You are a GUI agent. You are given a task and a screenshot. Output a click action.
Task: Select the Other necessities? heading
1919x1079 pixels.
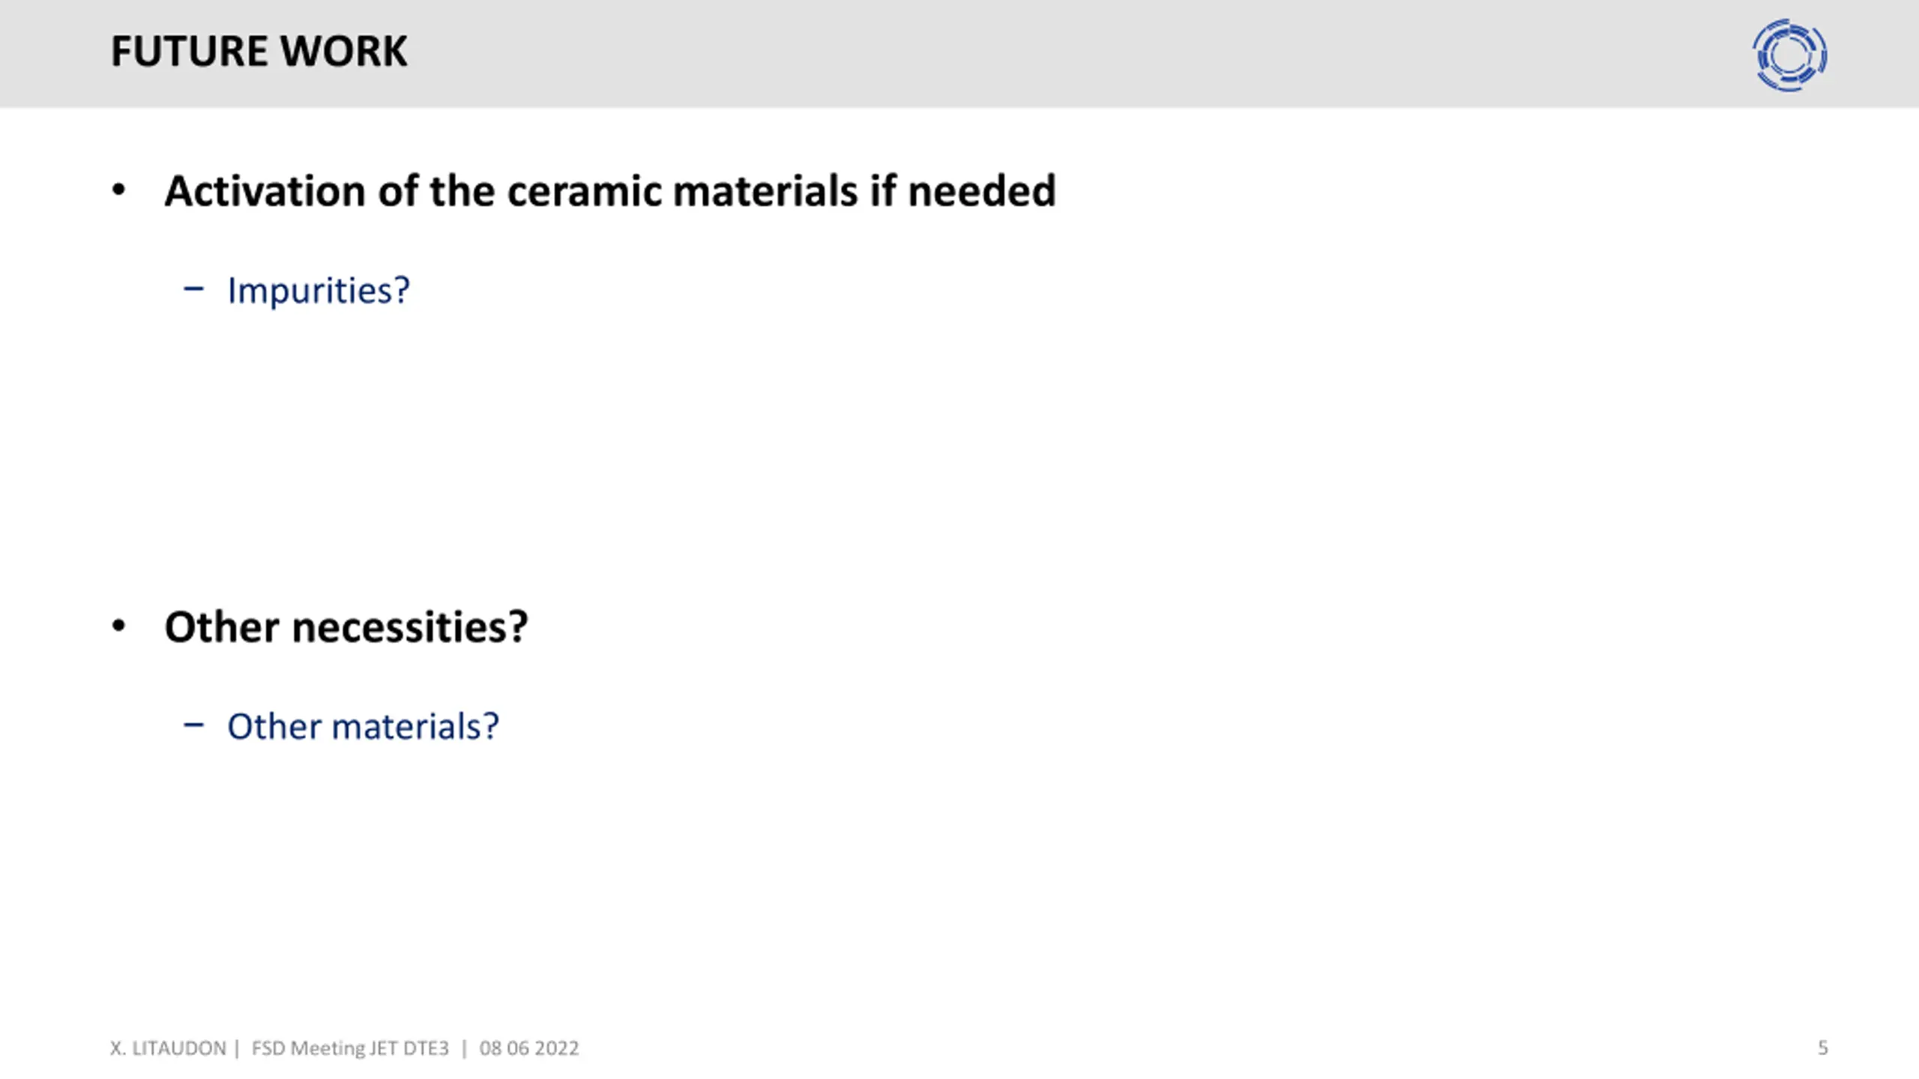(346, 627)
